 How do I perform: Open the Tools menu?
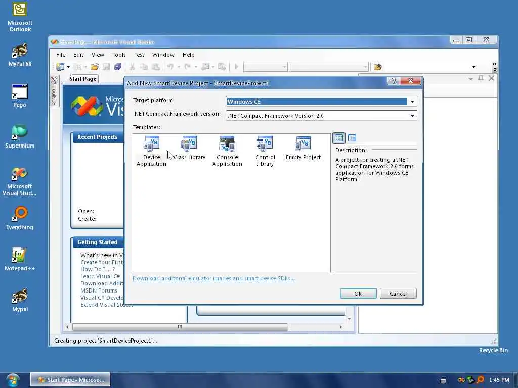point(119,55)
